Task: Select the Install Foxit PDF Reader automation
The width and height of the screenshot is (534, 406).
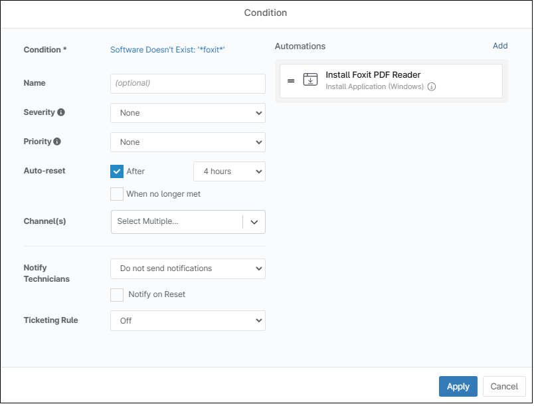Action: tap(373, 75)
